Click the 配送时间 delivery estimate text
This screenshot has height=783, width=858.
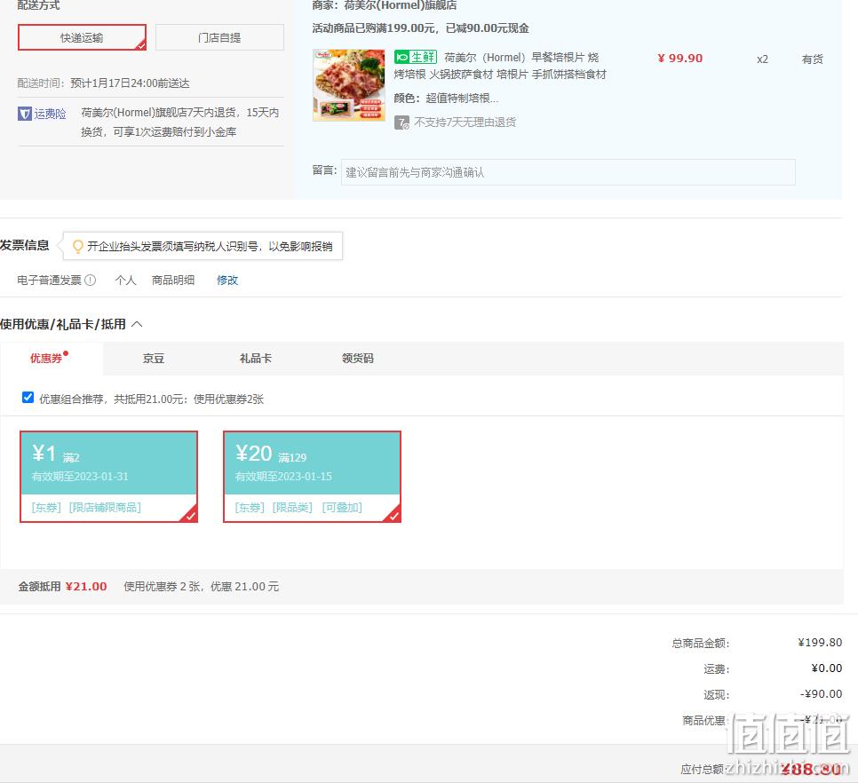click(x=103, y=83)
